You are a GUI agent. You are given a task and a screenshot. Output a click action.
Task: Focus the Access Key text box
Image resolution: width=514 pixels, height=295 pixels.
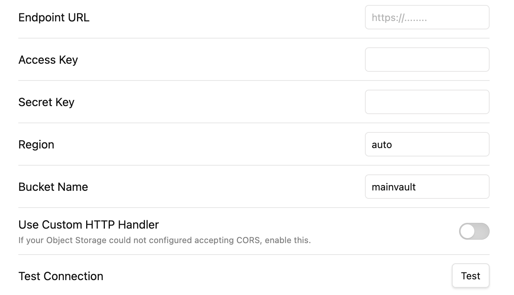click(427, 60)
